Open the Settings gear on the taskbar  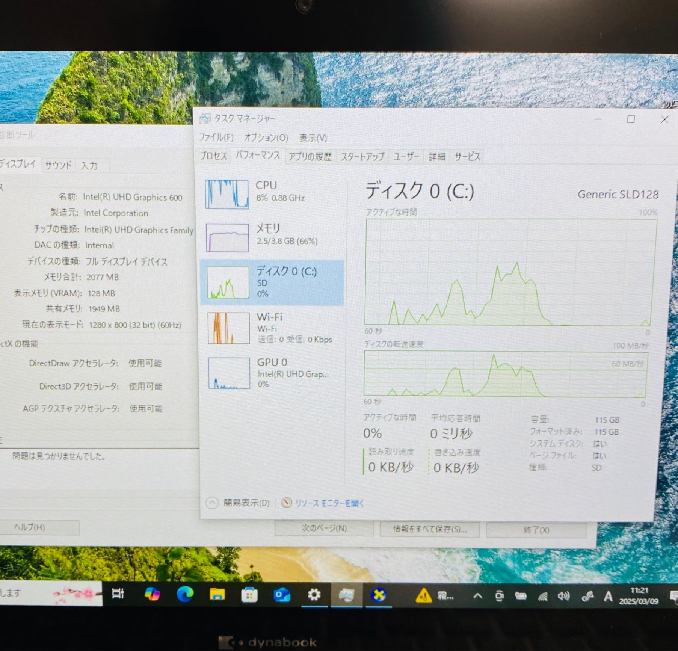[314, 595]
